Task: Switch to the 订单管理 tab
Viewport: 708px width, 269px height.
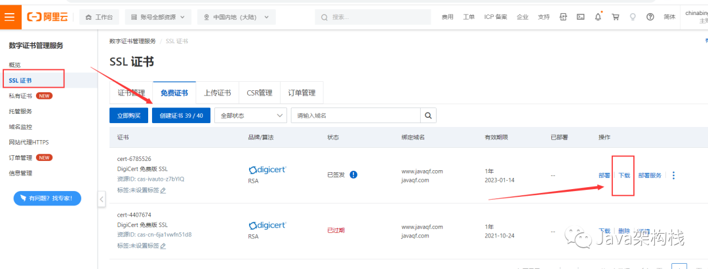Action: (x=302, y=94)
